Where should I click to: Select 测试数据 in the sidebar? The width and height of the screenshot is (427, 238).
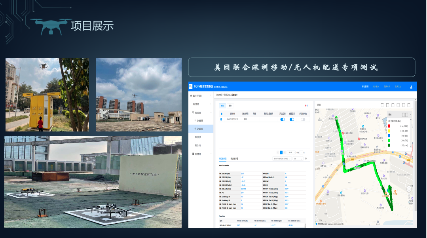[x=198, y=137]
